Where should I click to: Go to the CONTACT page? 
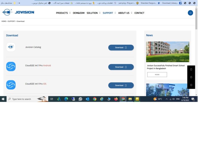[139, 13]
